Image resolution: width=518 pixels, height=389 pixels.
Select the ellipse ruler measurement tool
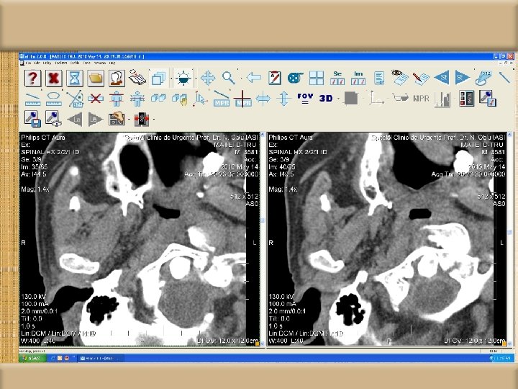[54, 99]
